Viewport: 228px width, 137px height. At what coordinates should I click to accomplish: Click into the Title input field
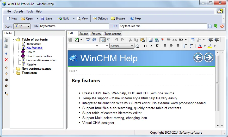[x=74, y=26]
